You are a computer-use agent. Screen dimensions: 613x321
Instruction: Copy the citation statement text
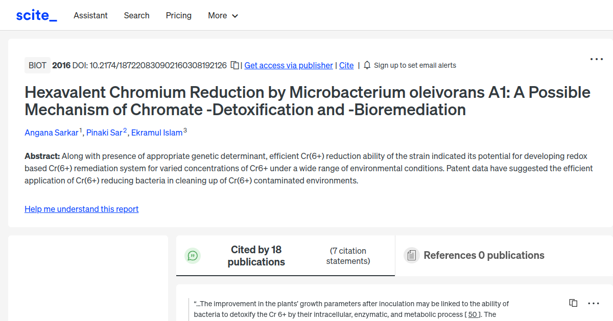573,303
